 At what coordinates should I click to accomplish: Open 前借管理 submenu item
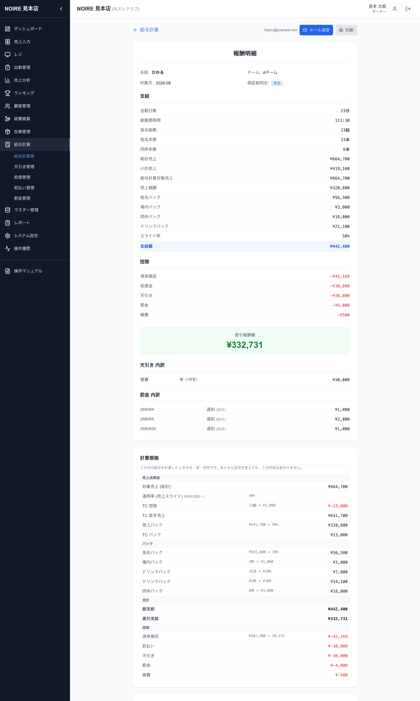22,177
